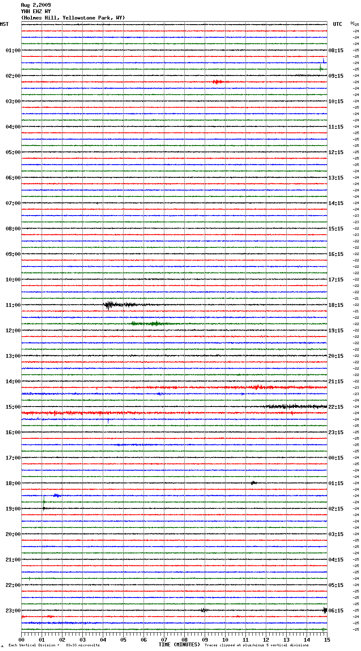Click the 18:15 UTC time label
Screen dimensions: 361x651
pyautogui.click(x=336, y=305)
